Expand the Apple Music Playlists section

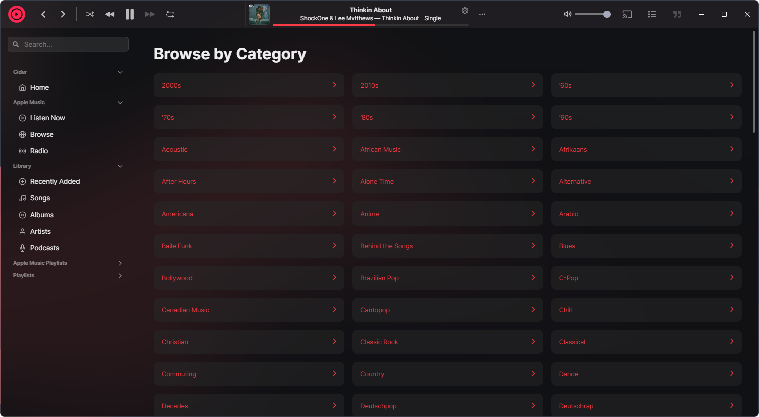coord(120,263)
